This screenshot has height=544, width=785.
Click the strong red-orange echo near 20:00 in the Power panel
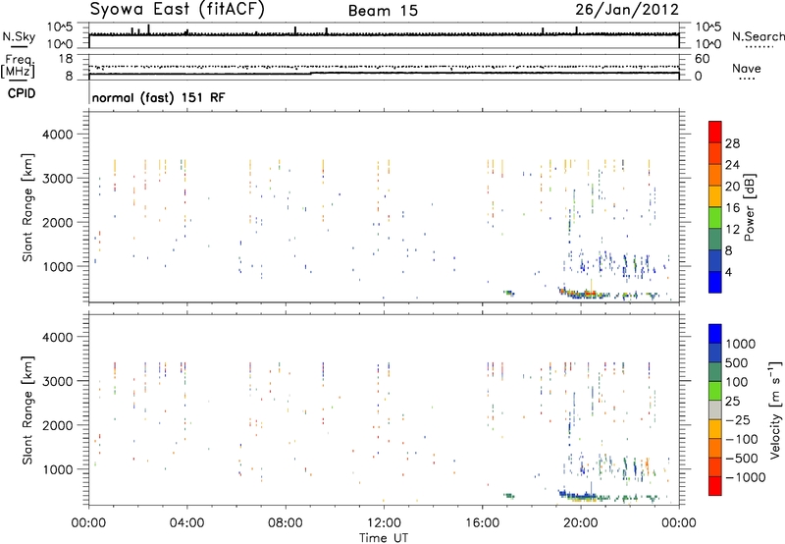(x=590, y=293)
